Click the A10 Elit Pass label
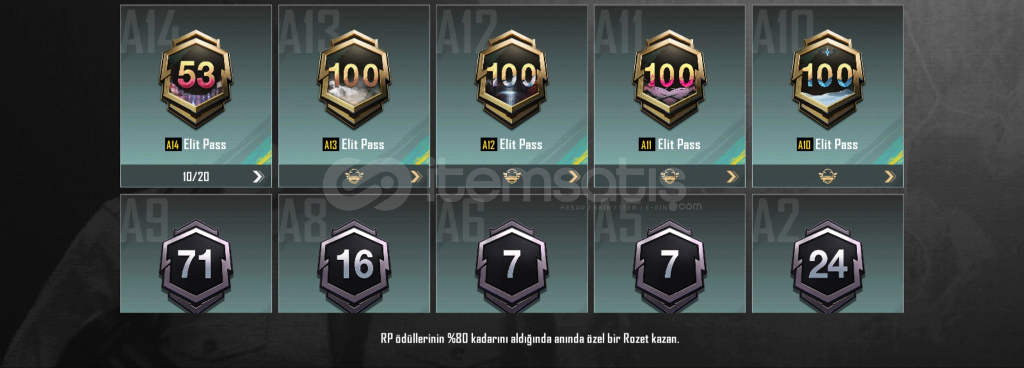This screenshot has width=1024, height=368. coord(827,145)
